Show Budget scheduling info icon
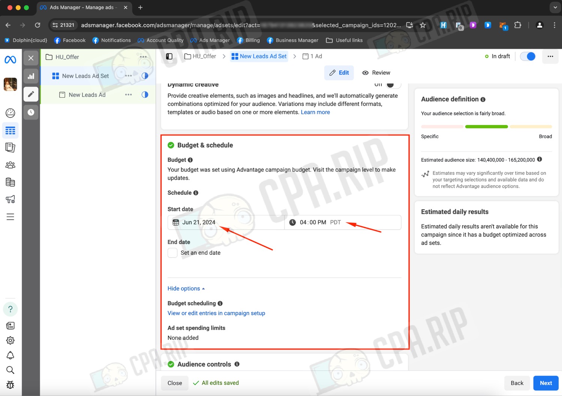This screenshot has width=562, height=396. click(220, 304)
